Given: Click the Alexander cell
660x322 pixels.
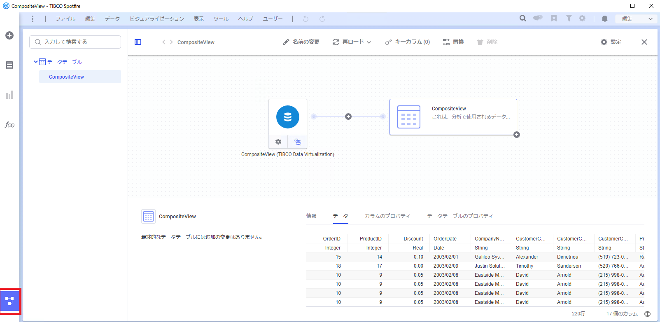Looking at the screenshot, I should pyautogui.click(x=527, y=257).
